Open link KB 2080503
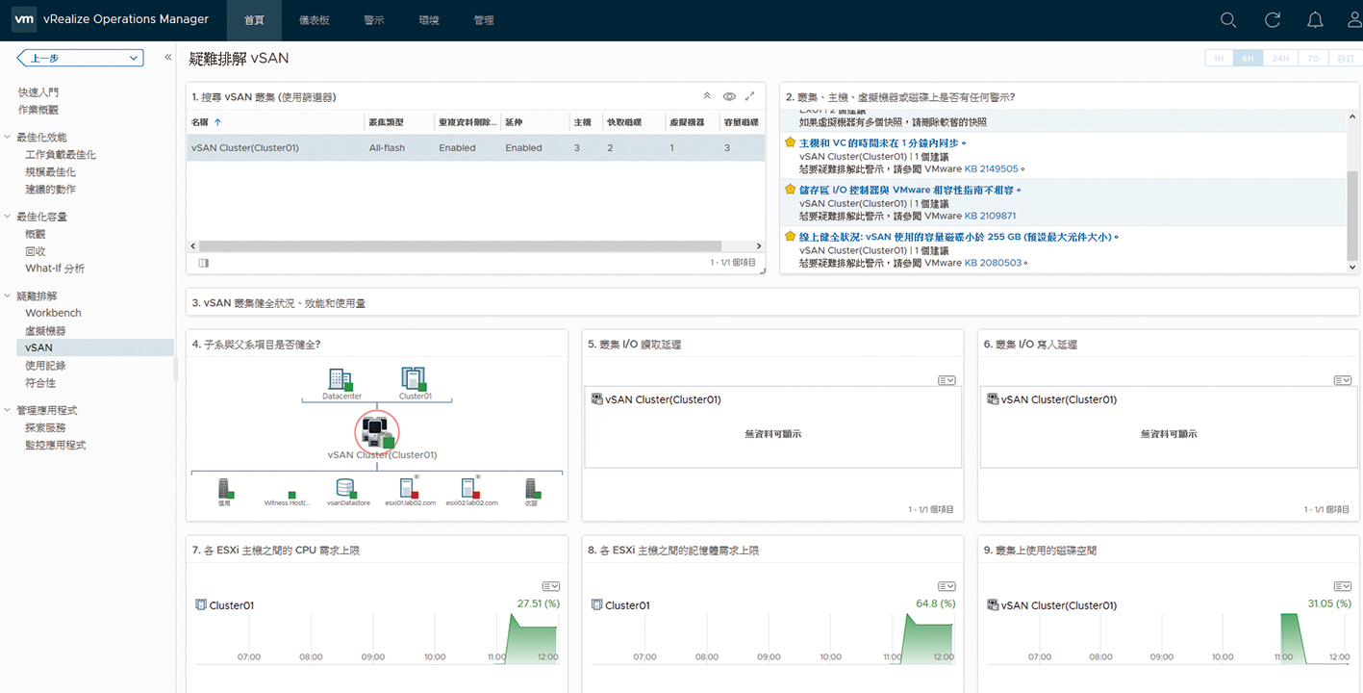 (993, 263)
